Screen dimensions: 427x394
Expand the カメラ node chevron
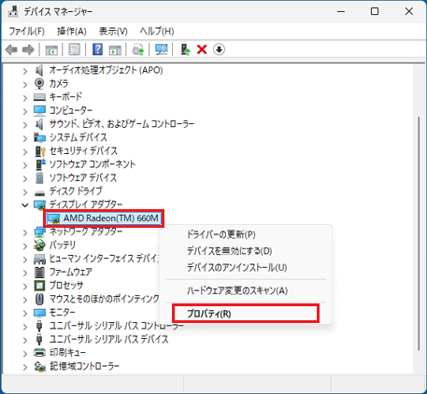(x=25, y=84)
